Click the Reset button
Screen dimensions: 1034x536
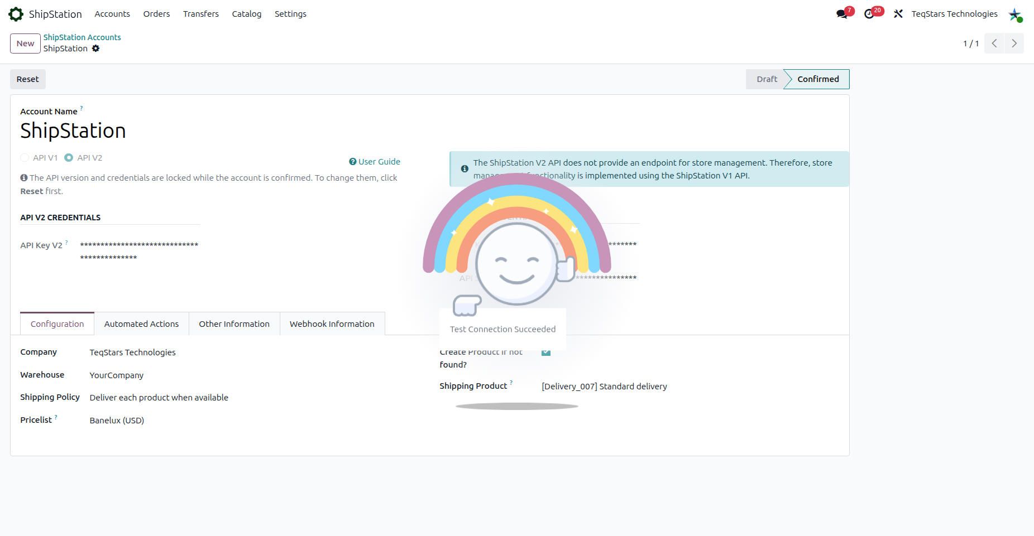(28, 79)
